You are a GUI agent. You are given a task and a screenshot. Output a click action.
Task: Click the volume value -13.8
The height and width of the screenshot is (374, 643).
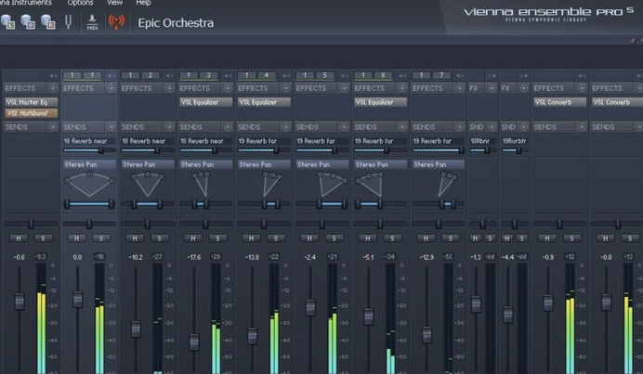tap(252, 257)
